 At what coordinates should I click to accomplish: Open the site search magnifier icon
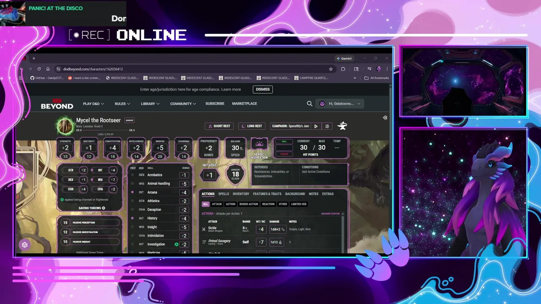tap(309, 103)
